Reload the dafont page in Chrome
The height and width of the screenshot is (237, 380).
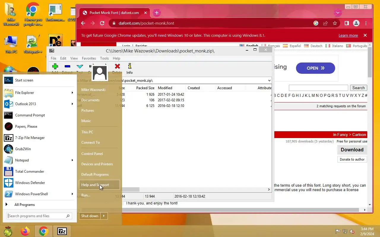tap(102, 23)
